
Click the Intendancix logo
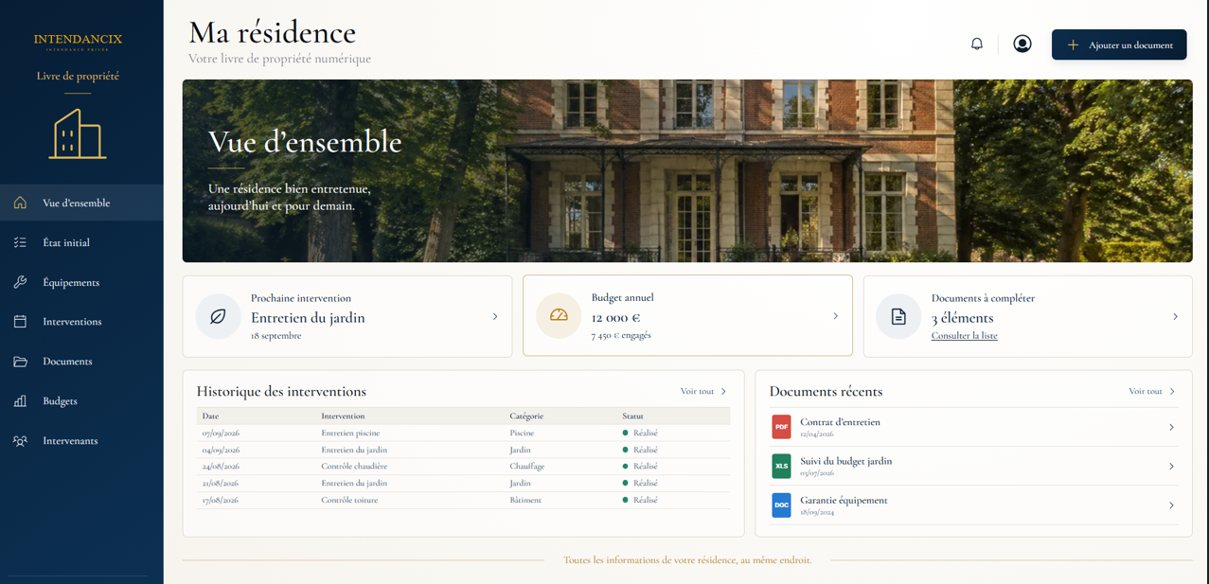pyautogui.click(x=78, y=41)
